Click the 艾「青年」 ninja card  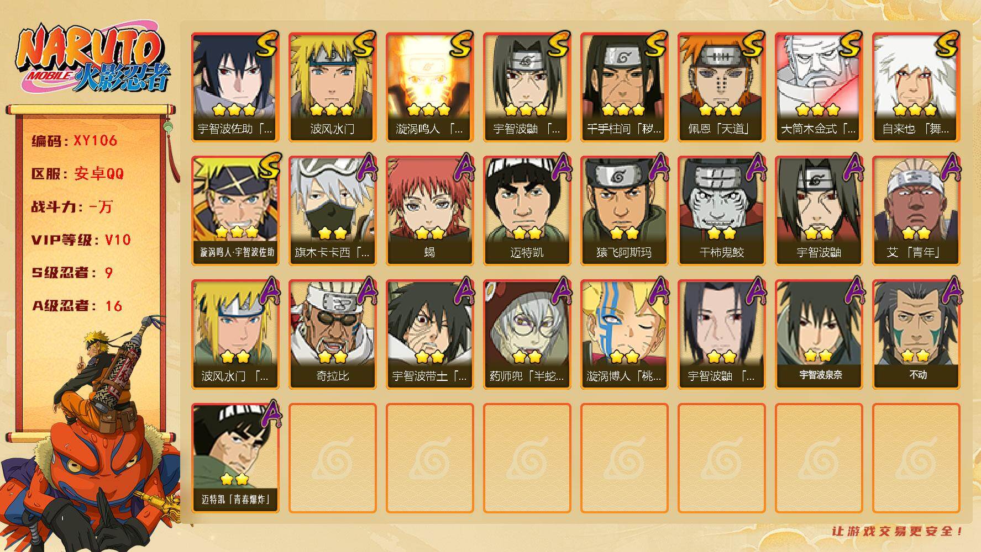(x=916, y=211)
